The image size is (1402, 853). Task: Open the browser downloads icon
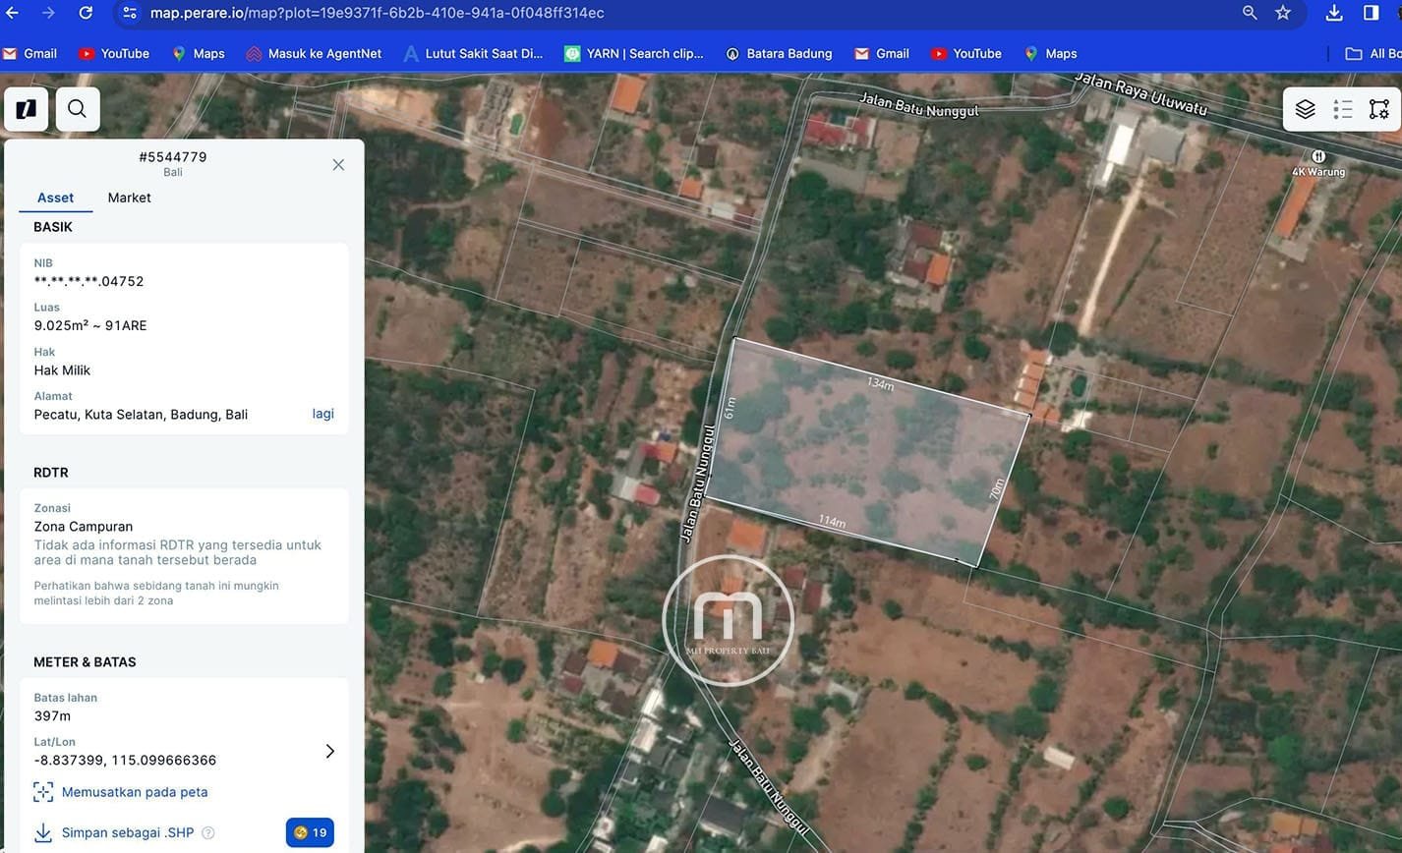click(1334, 13)
